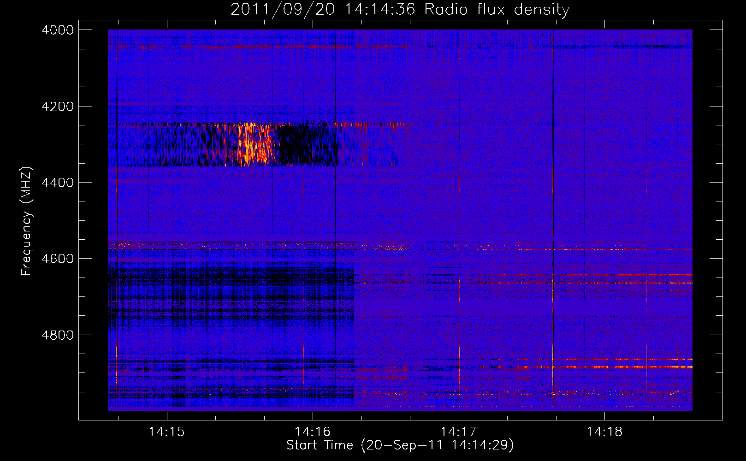Screen dimensions: 746x461
Task: Click the plot title "2011/09/20 14:14:36 Radio flux density"
Action: coord(400,9)
